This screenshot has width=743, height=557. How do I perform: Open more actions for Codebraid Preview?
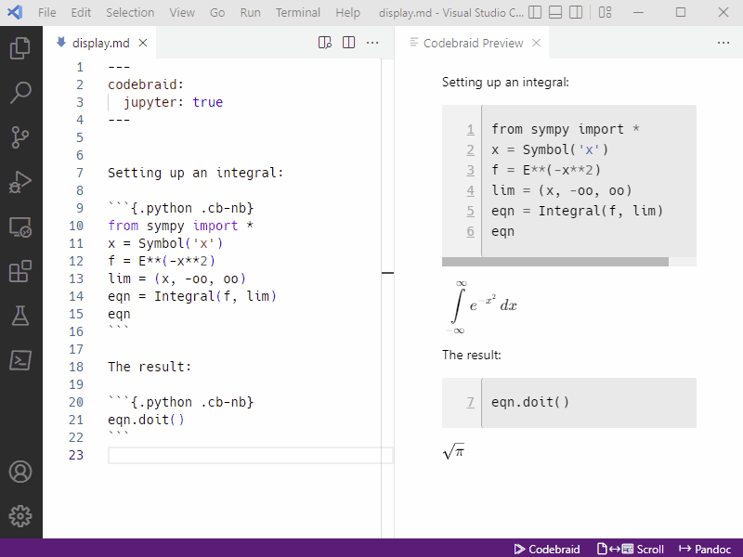723,43
